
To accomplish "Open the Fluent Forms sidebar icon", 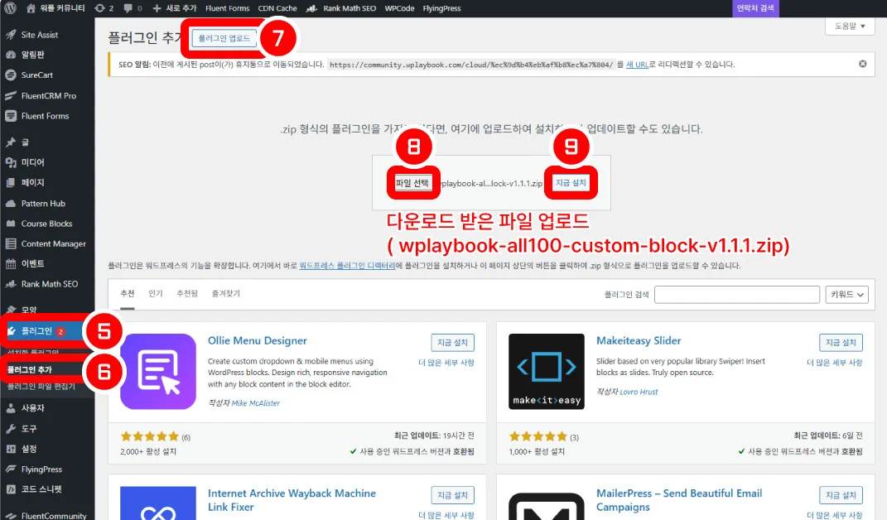I will coord(11,116).
